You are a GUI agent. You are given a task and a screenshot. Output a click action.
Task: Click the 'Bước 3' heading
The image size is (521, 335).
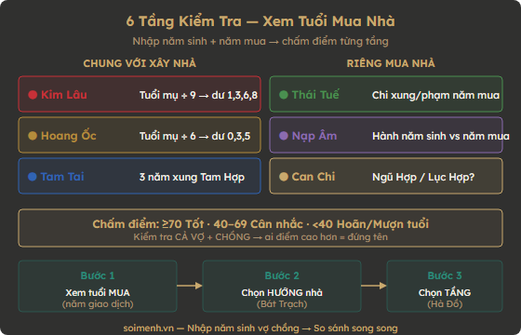[445, 275]
